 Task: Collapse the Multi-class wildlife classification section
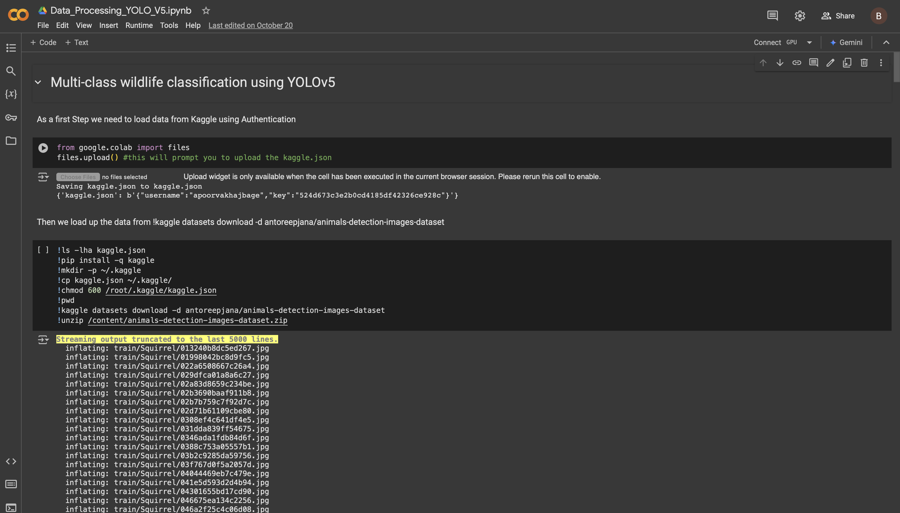tap(38, 82)
